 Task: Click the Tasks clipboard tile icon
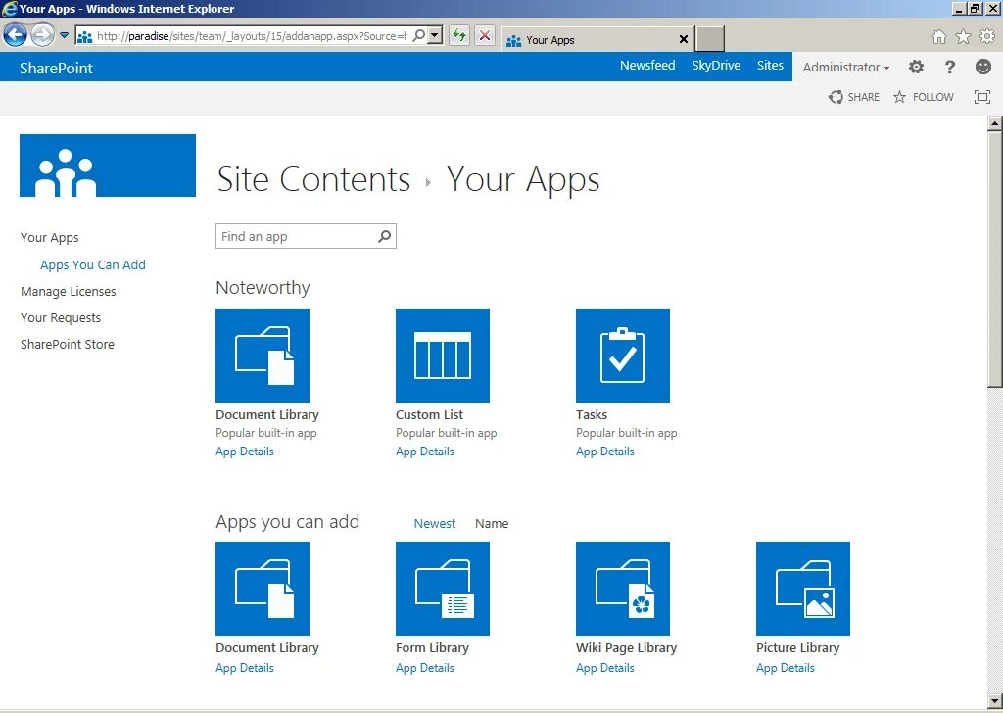pos(623,356)
